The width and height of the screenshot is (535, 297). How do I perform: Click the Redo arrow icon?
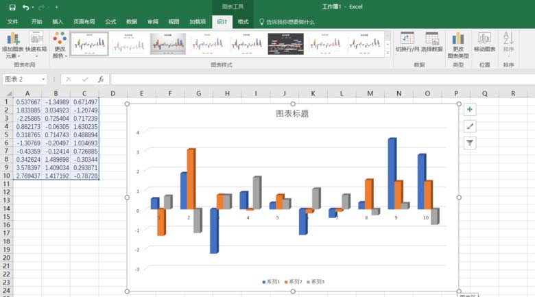(x=41, y=7)
